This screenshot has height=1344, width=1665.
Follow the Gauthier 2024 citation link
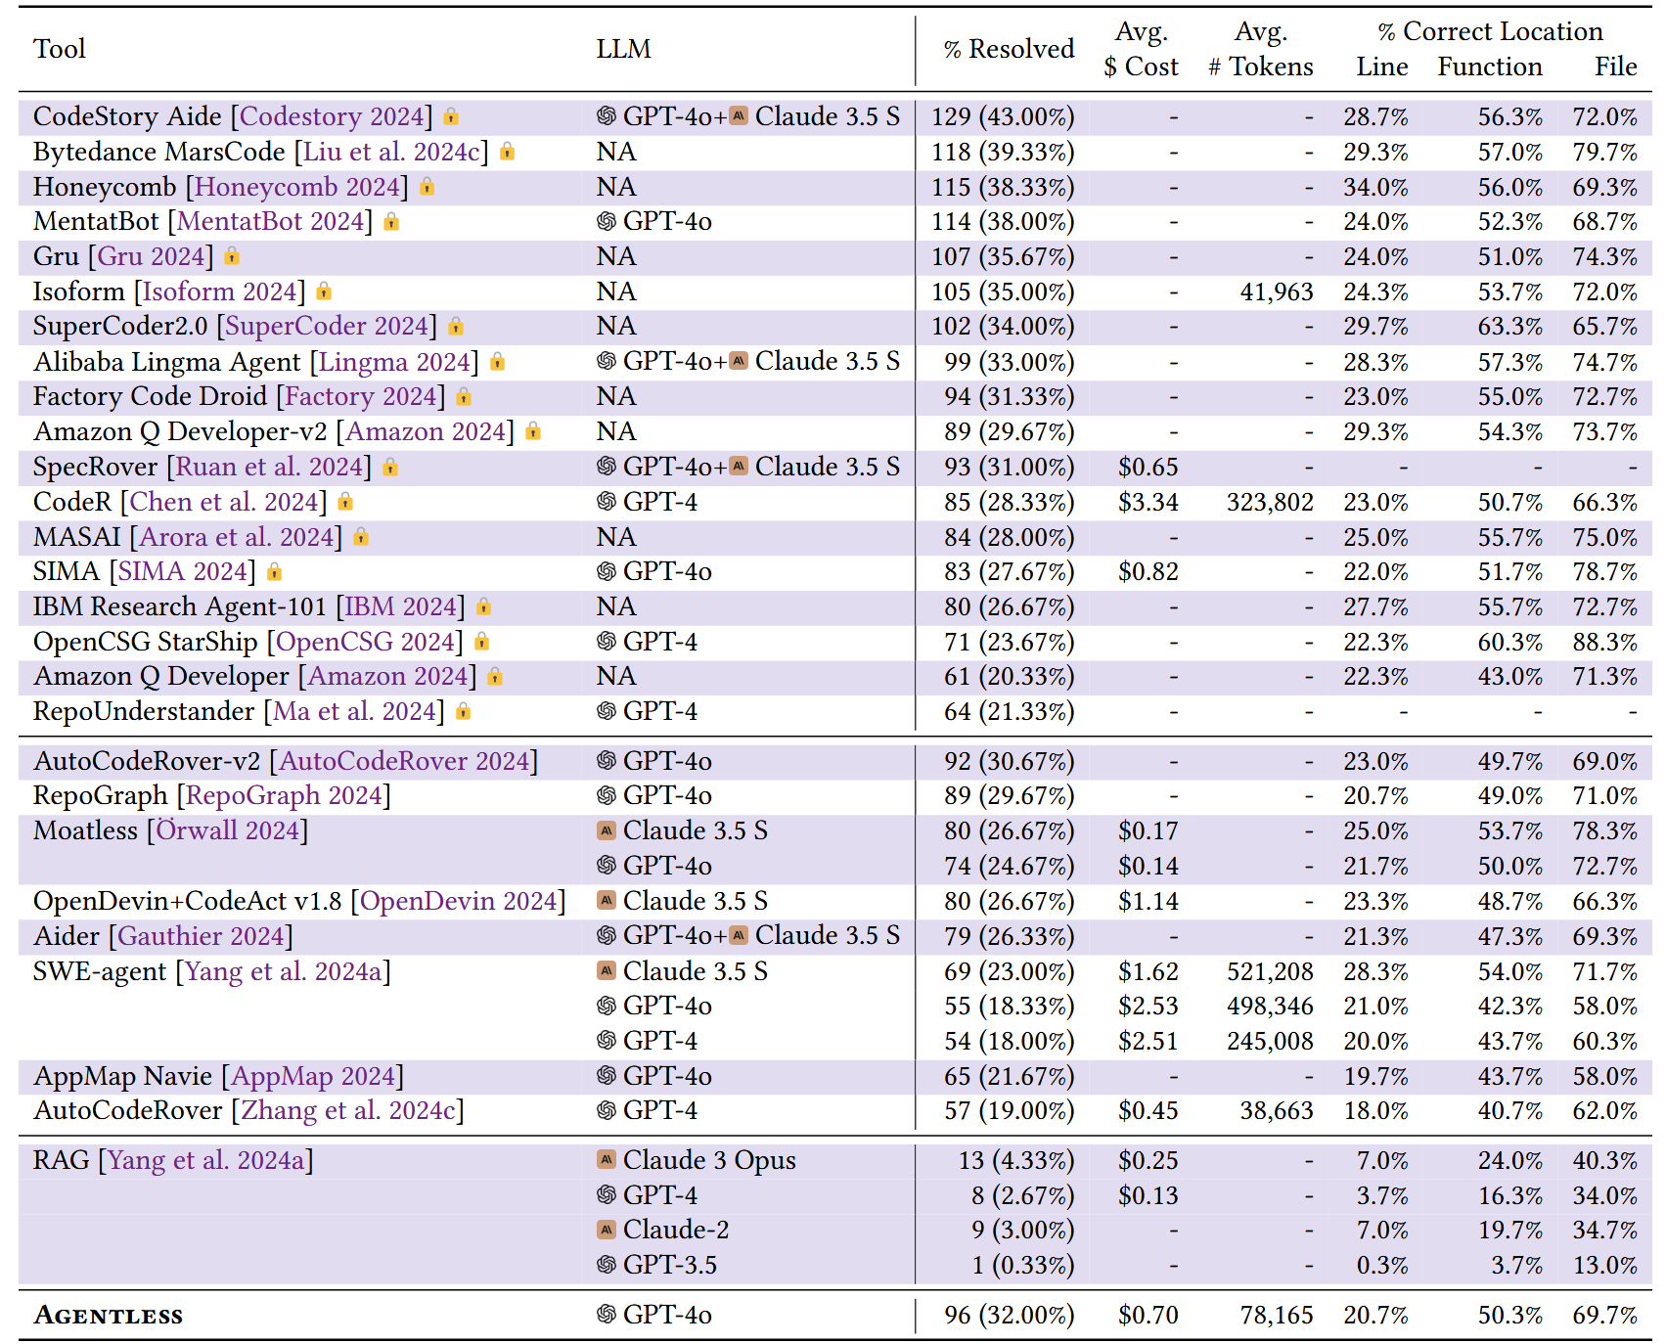pos(201,936)
